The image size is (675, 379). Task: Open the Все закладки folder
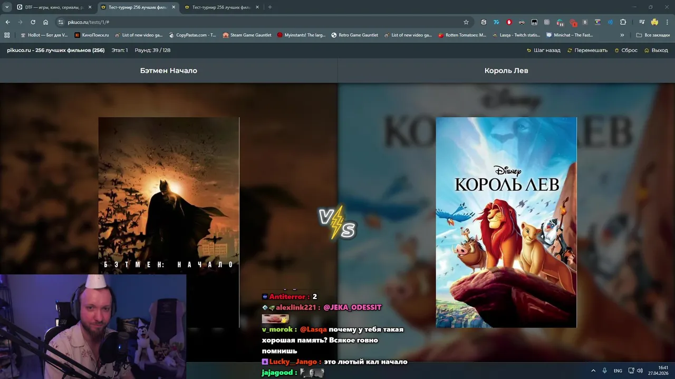tap(653, 35)
